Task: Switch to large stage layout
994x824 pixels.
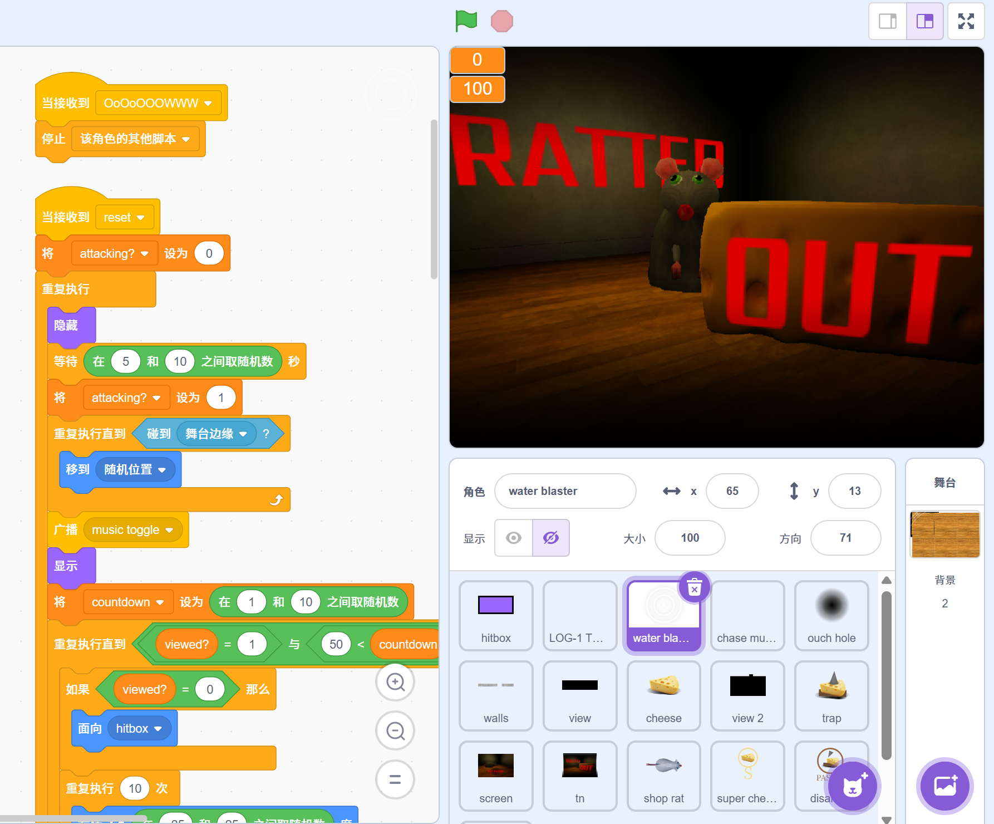Action: (x=924, y=21)
